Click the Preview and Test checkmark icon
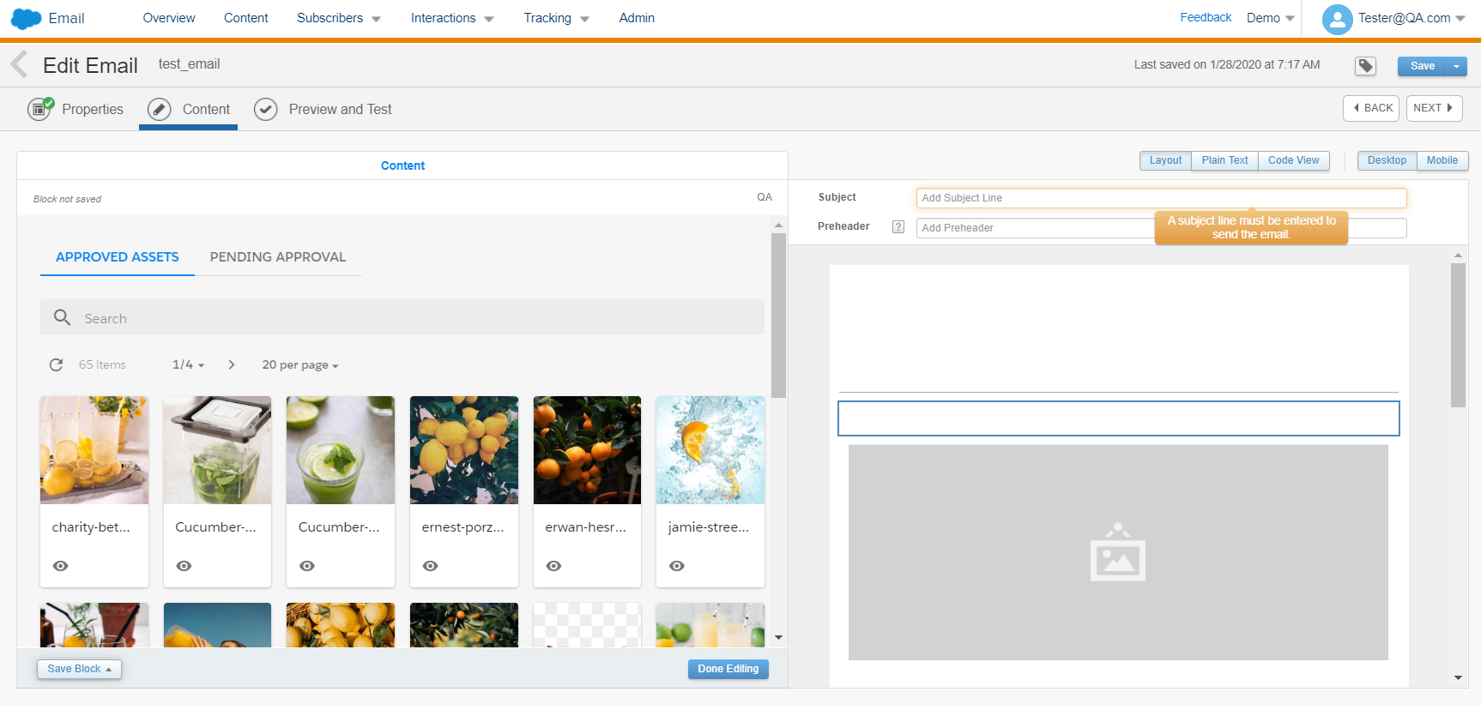This screenshot has width=1481, height=716. tap(266, 109)
